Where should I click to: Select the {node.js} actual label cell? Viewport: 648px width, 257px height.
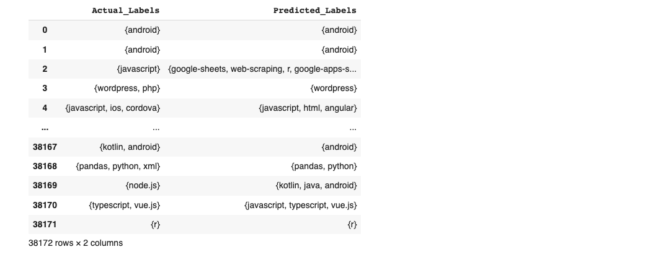(143, 186)
